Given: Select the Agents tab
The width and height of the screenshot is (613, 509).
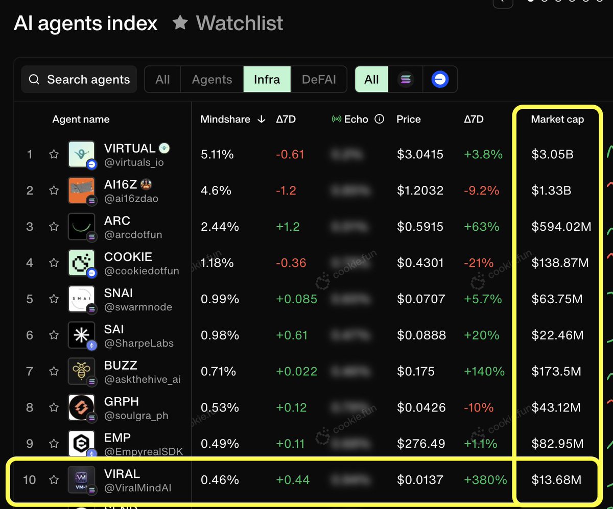Looking at the screenshot, I should (x=212, y=80).
